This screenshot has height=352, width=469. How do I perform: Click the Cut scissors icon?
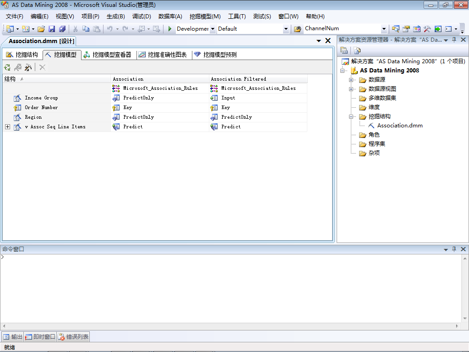coord(76,29)
